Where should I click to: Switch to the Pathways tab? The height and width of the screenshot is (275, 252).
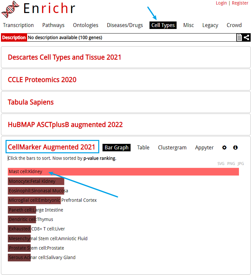click(x=53, y=25)
